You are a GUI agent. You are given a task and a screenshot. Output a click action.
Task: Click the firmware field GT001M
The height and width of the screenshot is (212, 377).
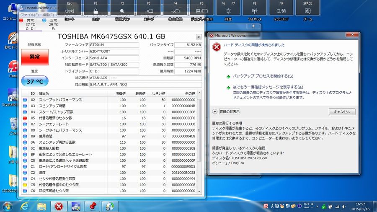coord(114,45)
